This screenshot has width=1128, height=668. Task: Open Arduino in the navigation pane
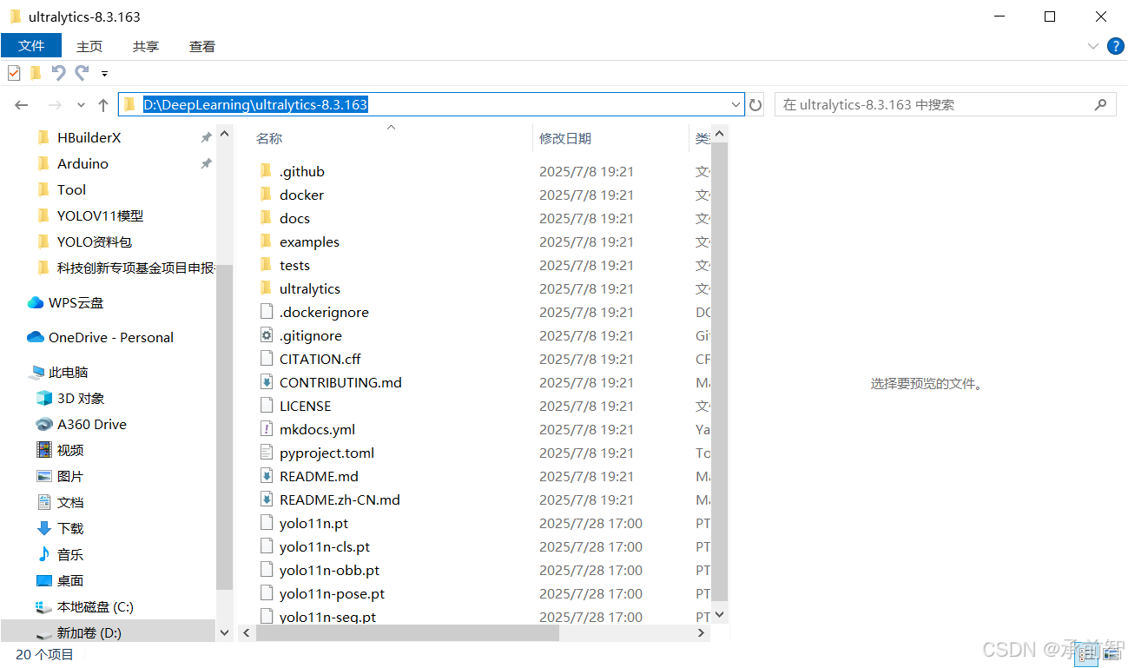click(x=82, y=163)
